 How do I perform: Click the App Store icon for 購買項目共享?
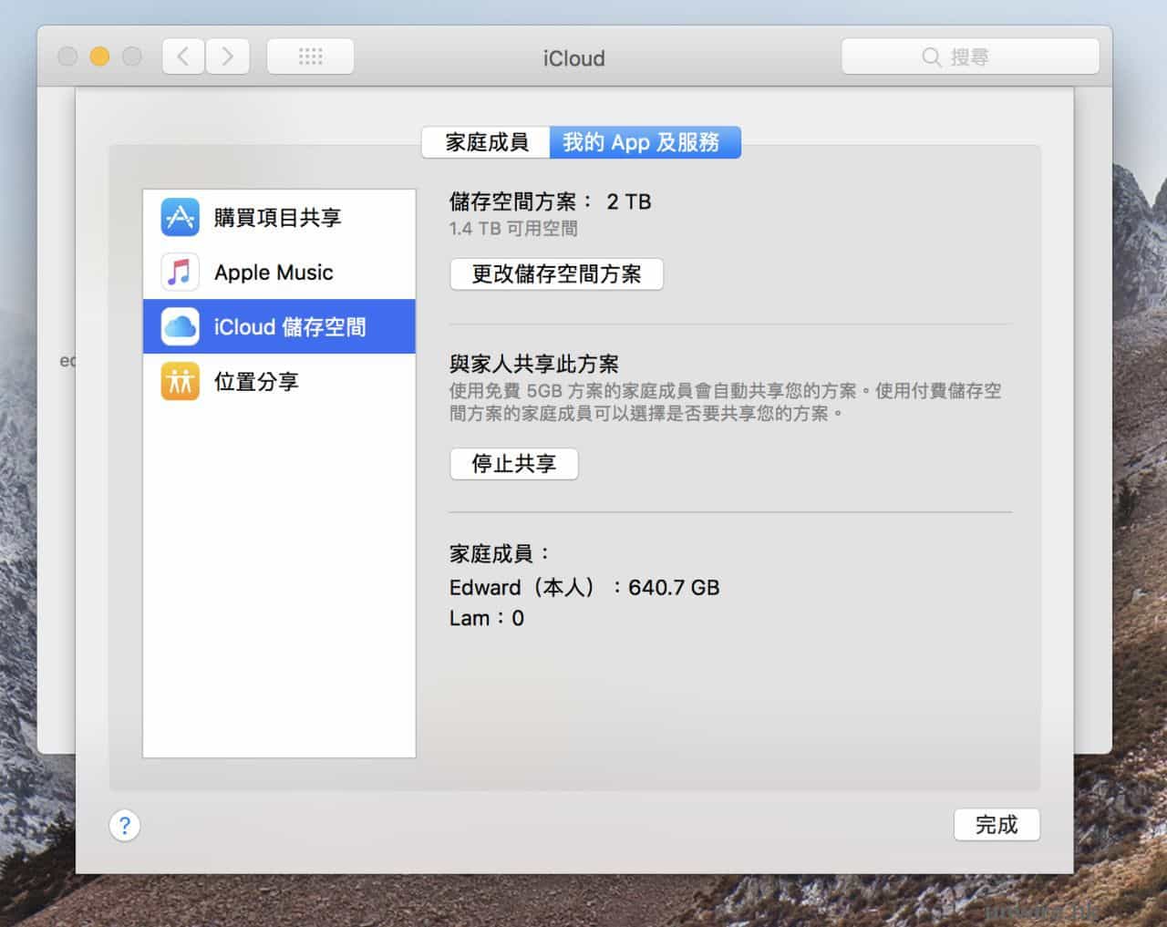point(180,217)
